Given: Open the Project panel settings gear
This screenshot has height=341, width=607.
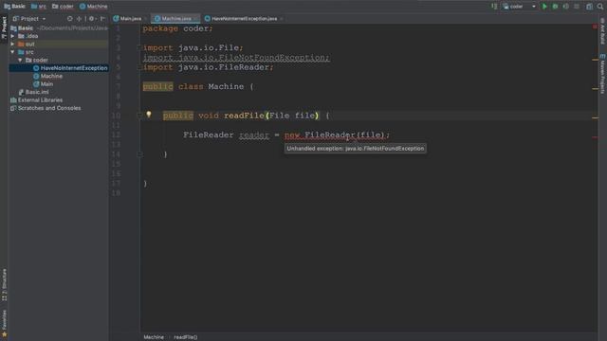Looking at the screenshot, I should coord(92,19).
